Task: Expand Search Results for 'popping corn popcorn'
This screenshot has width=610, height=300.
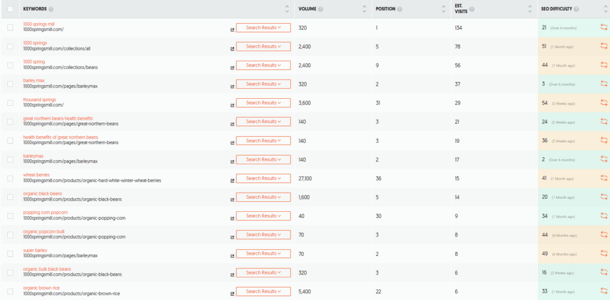Action: point(263,215)
